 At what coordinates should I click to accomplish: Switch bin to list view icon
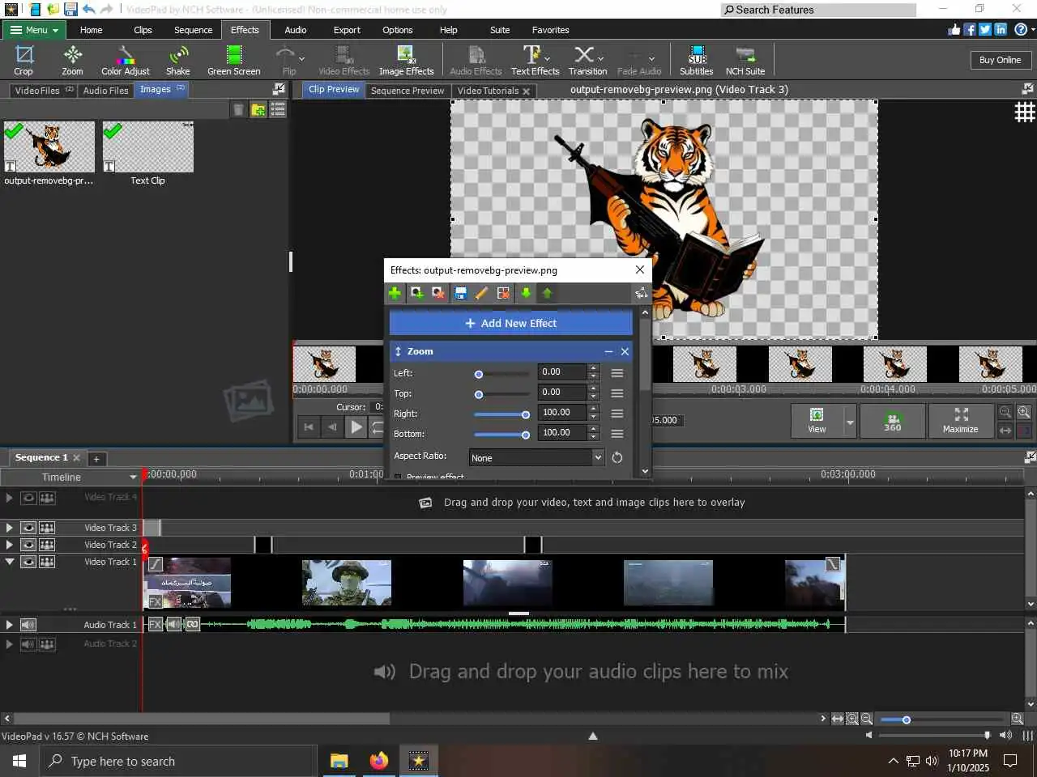coord(278,109)
